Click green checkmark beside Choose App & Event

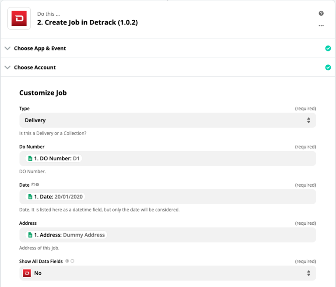pos(328,48)
